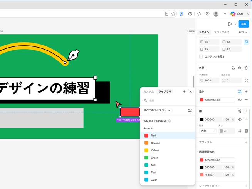Open browser history clock icon

[x=207, y=14]
